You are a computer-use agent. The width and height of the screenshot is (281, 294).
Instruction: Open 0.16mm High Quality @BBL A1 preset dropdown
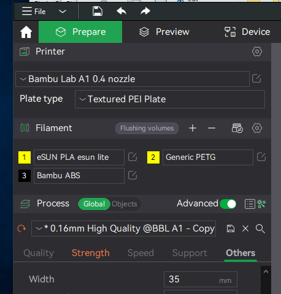(124, 228)
